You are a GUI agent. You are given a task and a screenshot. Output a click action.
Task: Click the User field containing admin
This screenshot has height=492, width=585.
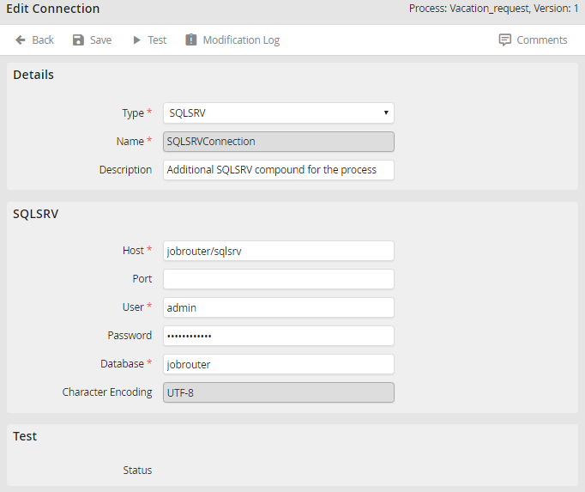click(x=278, y=307)
